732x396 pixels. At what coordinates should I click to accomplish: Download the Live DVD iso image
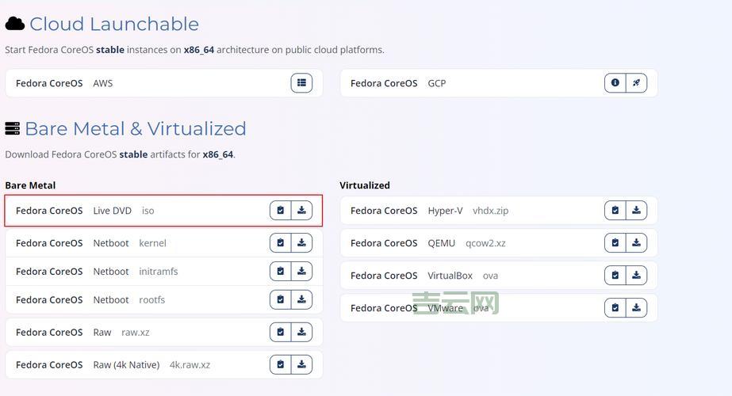tap(301, 211)
